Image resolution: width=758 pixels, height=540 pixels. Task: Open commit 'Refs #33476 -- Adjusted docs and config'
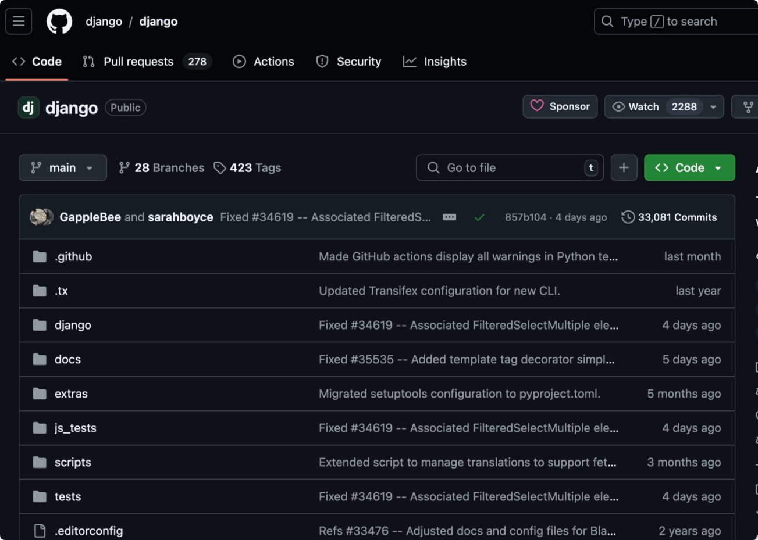[x=467, y=531]
